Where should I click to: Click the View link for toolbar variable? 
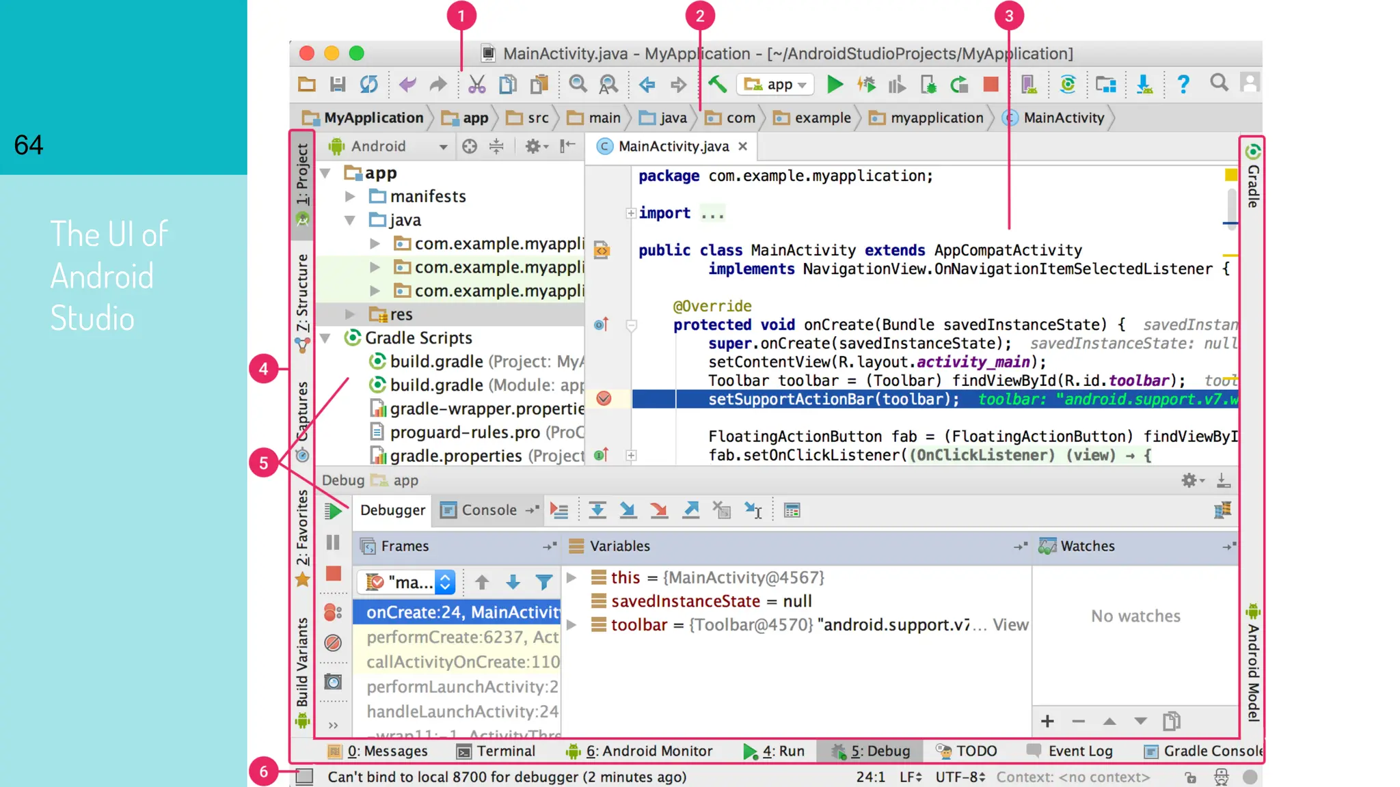[1010, 624]
